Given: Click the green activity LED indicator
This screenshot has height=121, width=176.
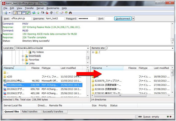Looking at the screenshot, I should (x=168, y=117).
